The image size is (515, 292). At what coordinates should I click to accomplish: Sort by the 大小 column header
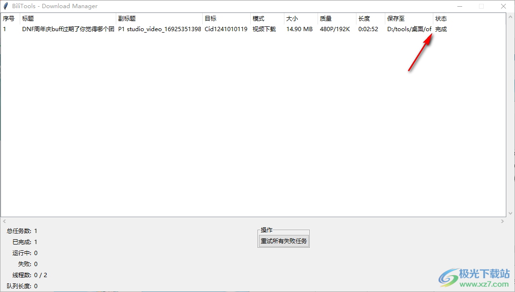tap(292, 18)
